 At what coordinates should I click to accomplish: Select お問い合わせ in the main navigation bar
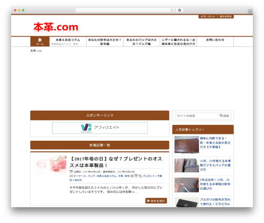[x=215, y=40]
